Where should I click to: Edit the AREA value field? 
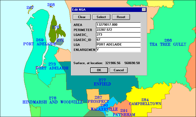point(118,25)
